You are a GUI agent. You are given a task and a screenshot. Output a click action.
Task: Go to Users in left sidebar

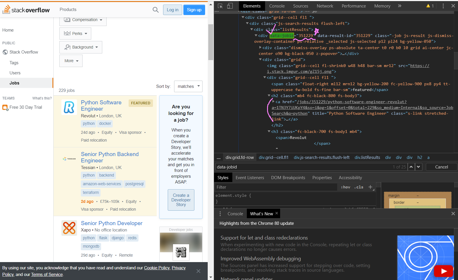pos(15,73)
